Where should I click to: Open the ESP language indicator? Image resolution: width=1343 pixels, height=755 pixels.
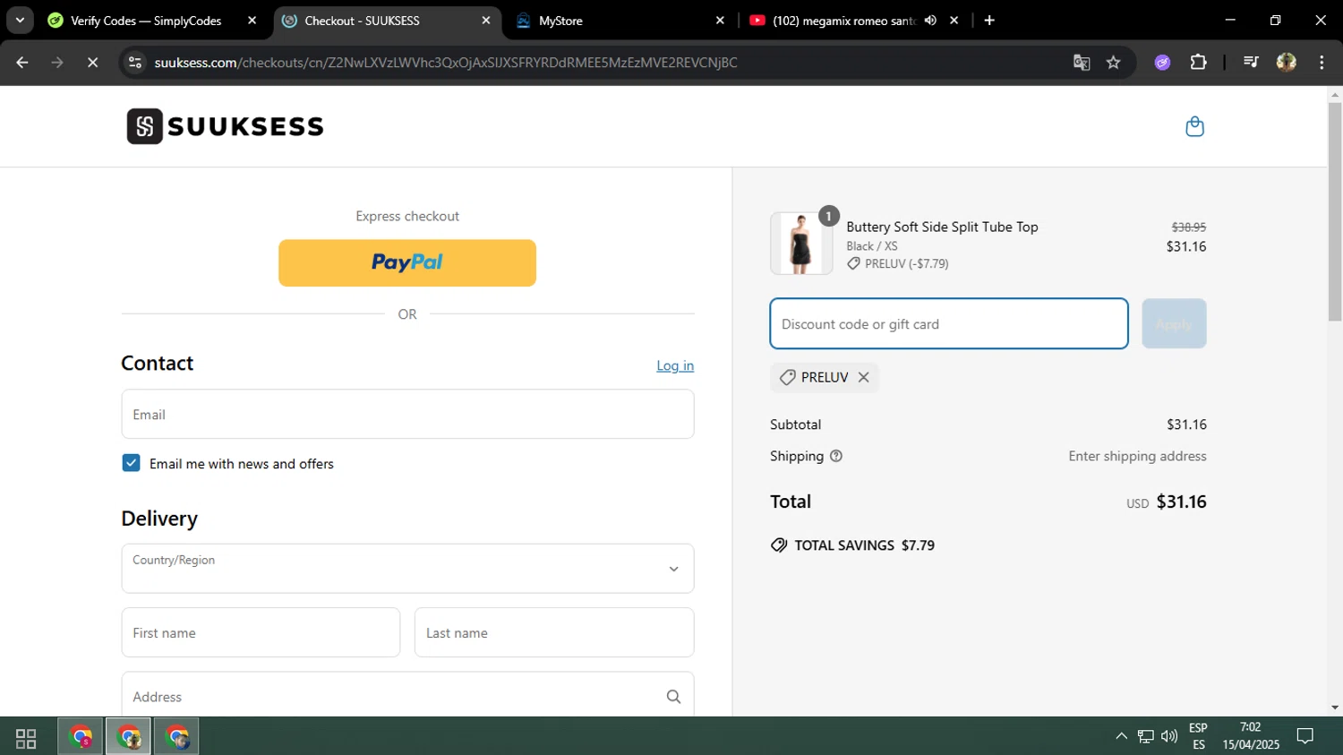[x=1198, y=736]
